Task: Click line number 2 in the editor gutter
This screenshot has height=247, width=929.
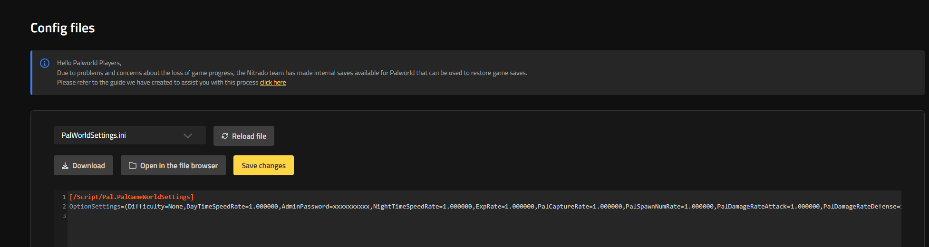Action: [64, 206]
